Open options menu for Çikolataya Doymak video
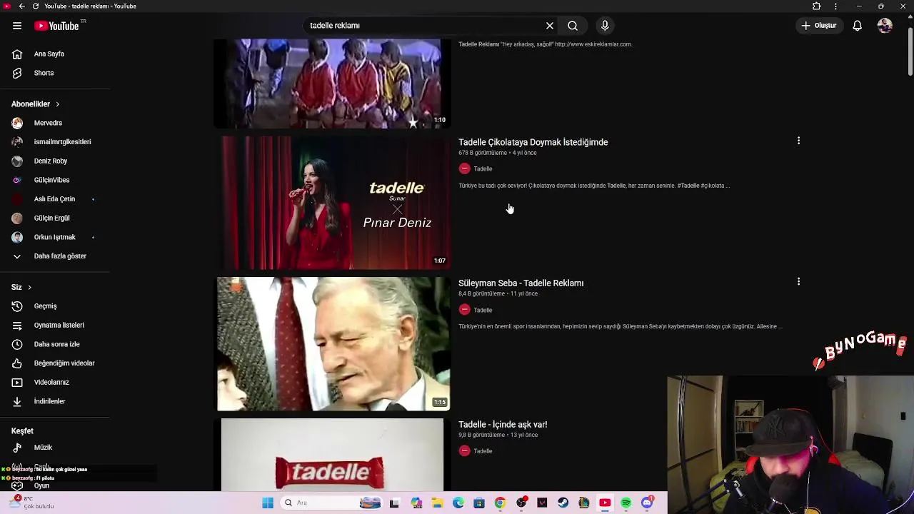This screenshot has height=514, width=914. pyautogui.click(x=798, y=141)
